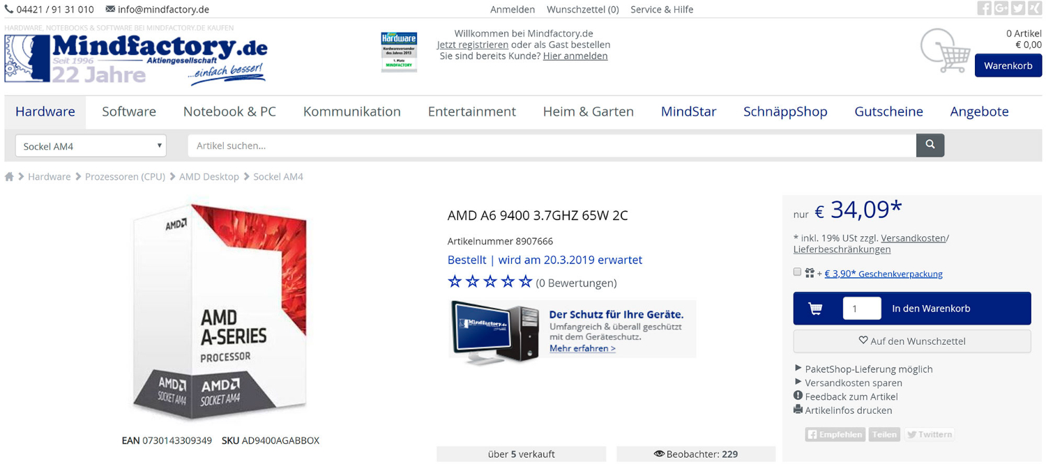Image resolution: width=1046 pixels, height=466 pixels.
Task: Click the AMD A-Series processor box image
Action: [x=220, y=312]
